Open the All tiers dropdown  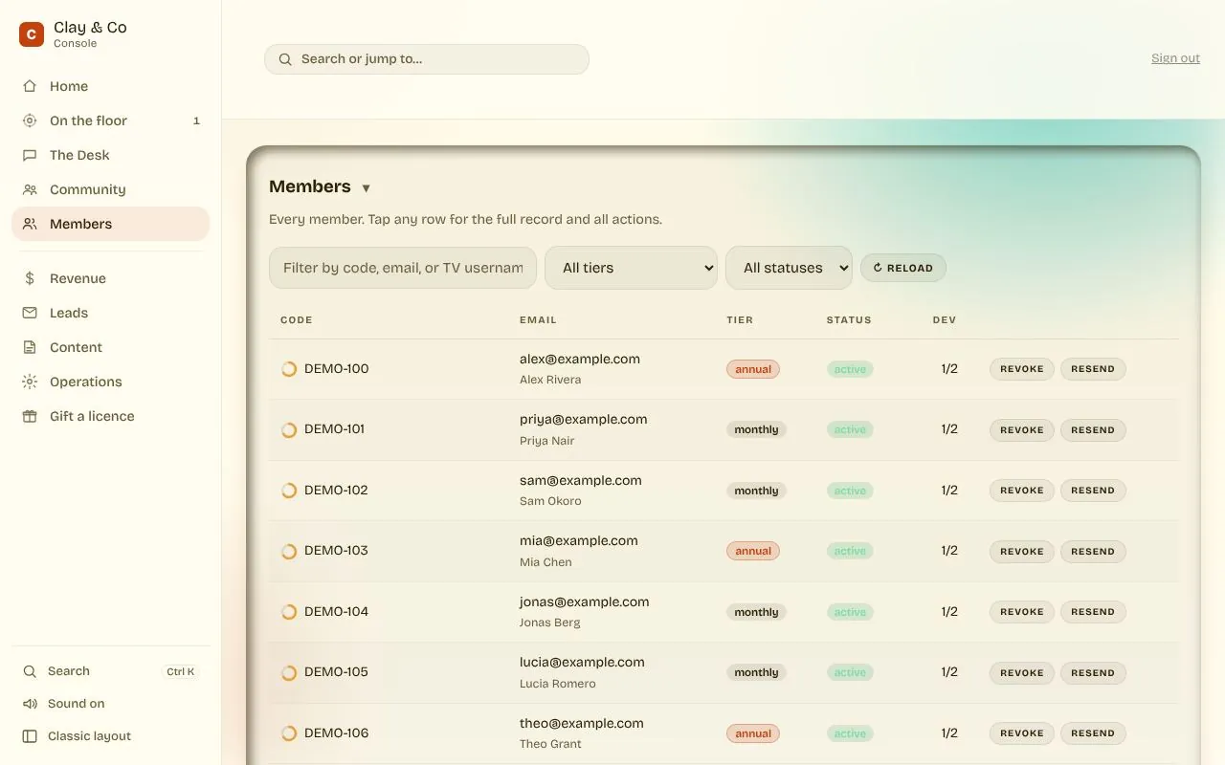coord(632,268)
